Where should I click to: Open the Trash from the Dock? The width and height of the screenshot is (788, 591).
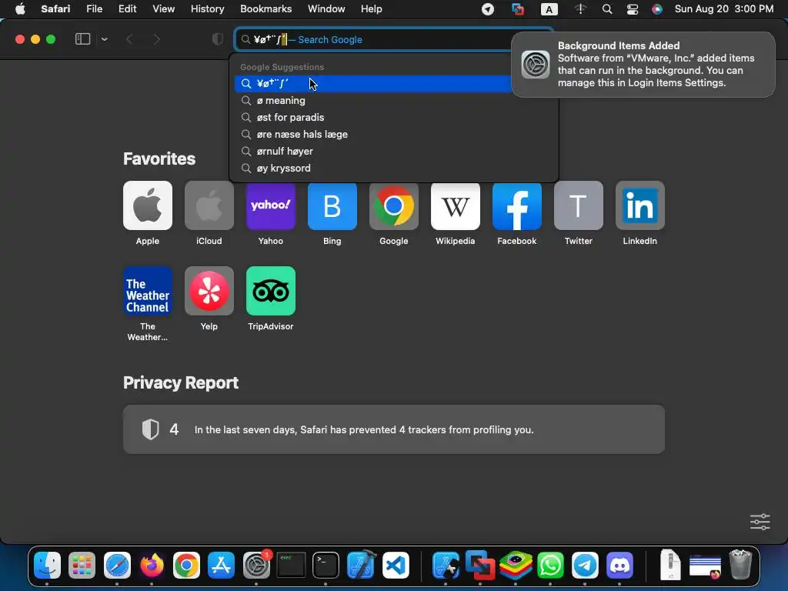(x=740, y=566)
